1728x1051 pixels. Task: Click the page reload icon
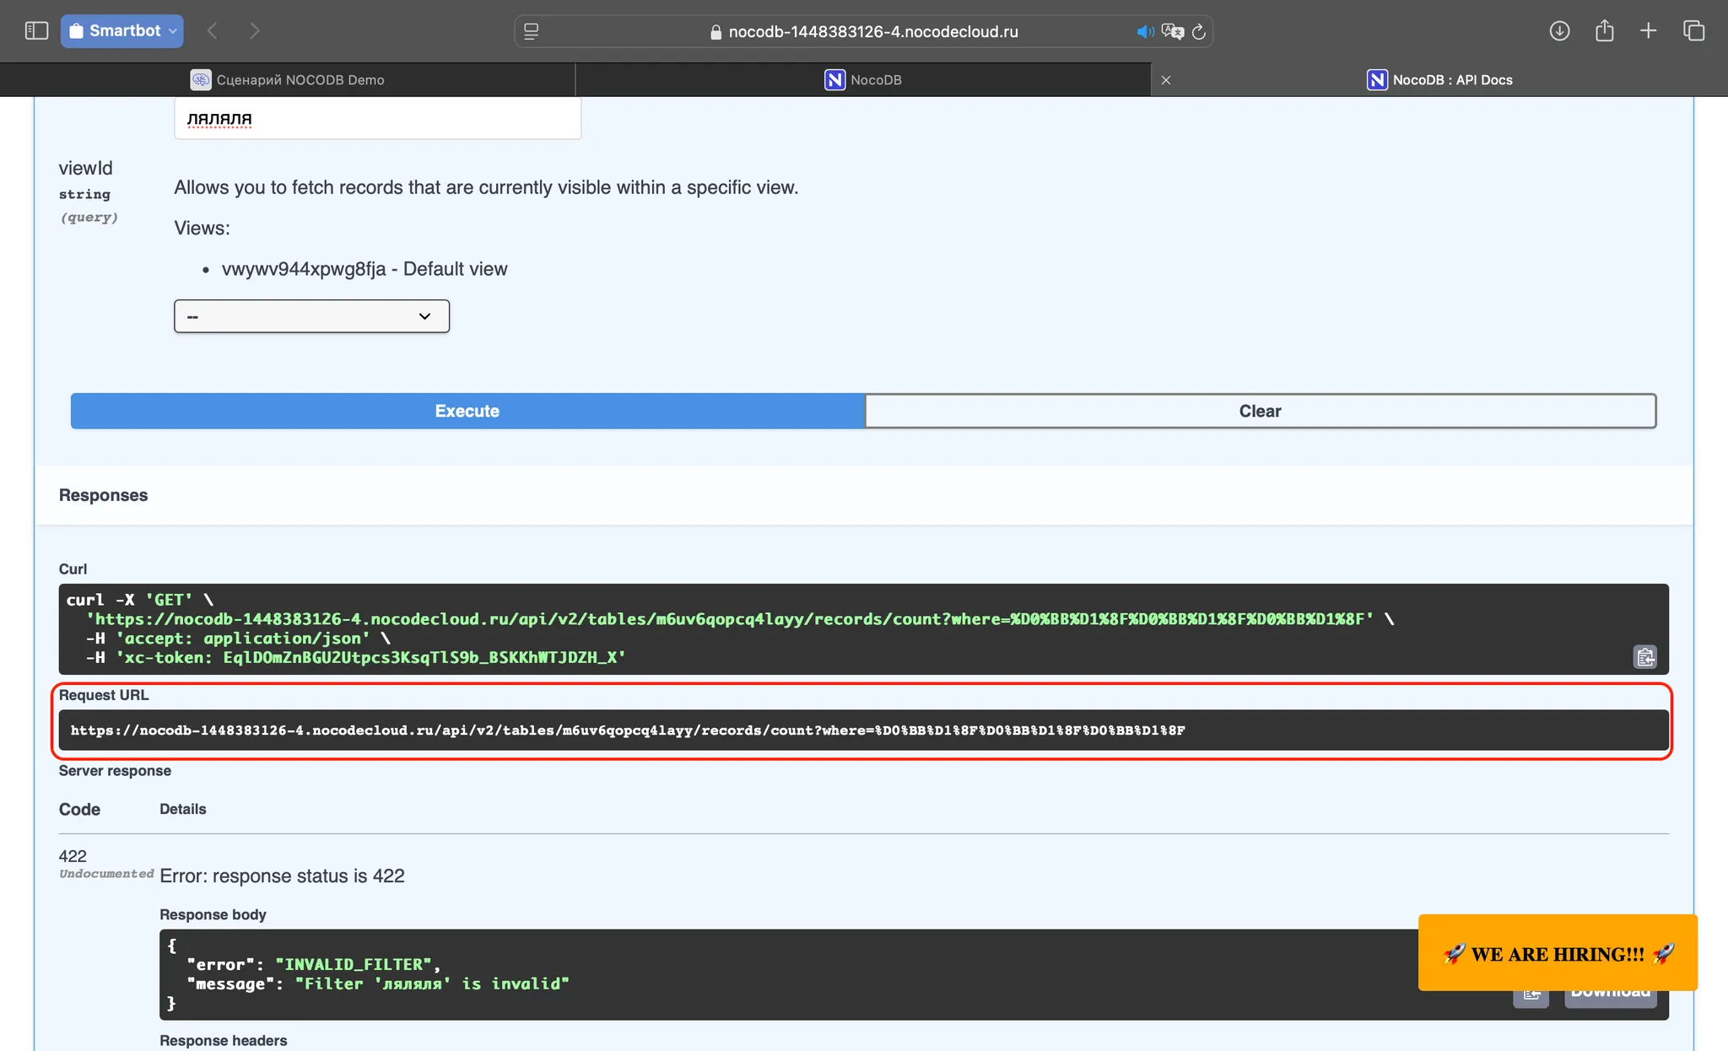click(1198, 32)
